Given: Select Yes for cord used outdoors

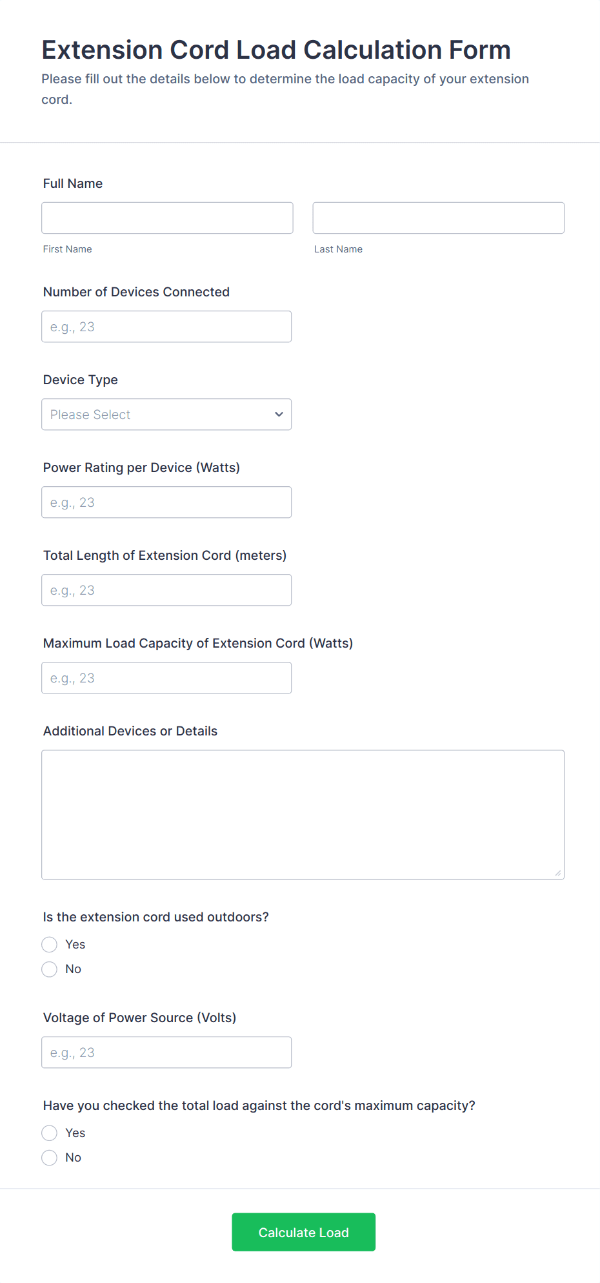Looking at the screenshot, I should coord(50,945).
